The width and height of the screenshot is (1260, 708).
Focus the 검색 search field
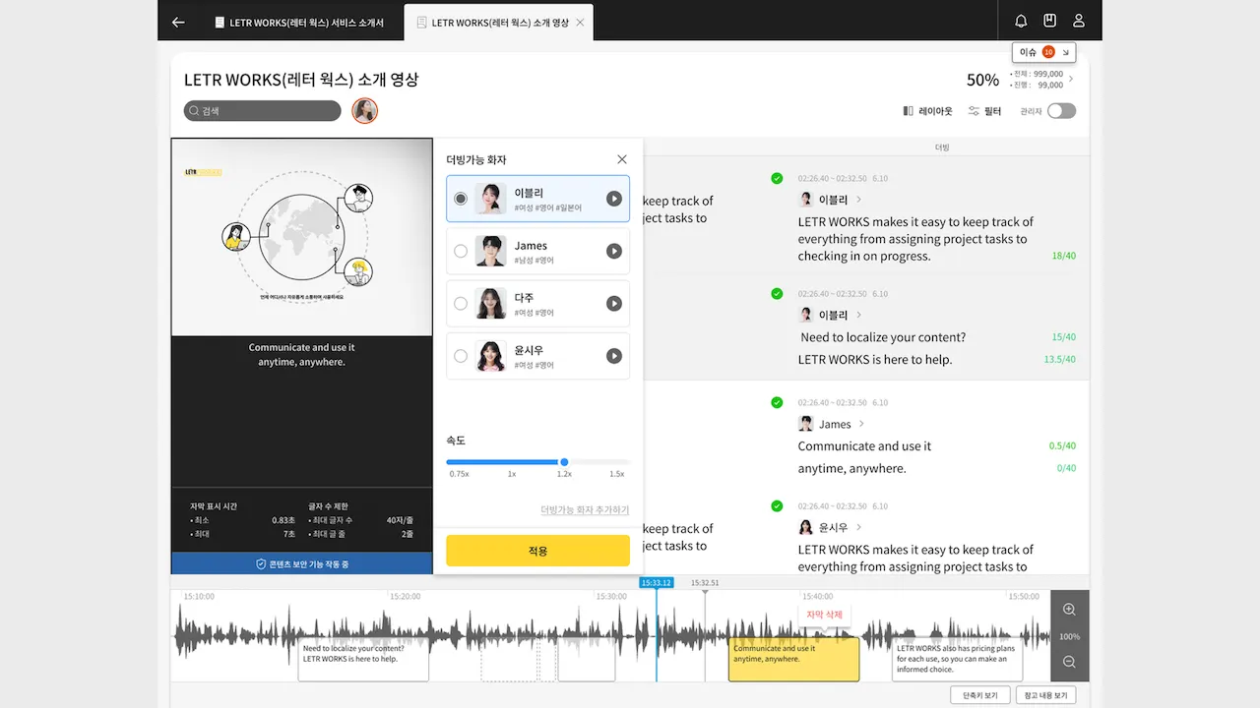point(263,111)
